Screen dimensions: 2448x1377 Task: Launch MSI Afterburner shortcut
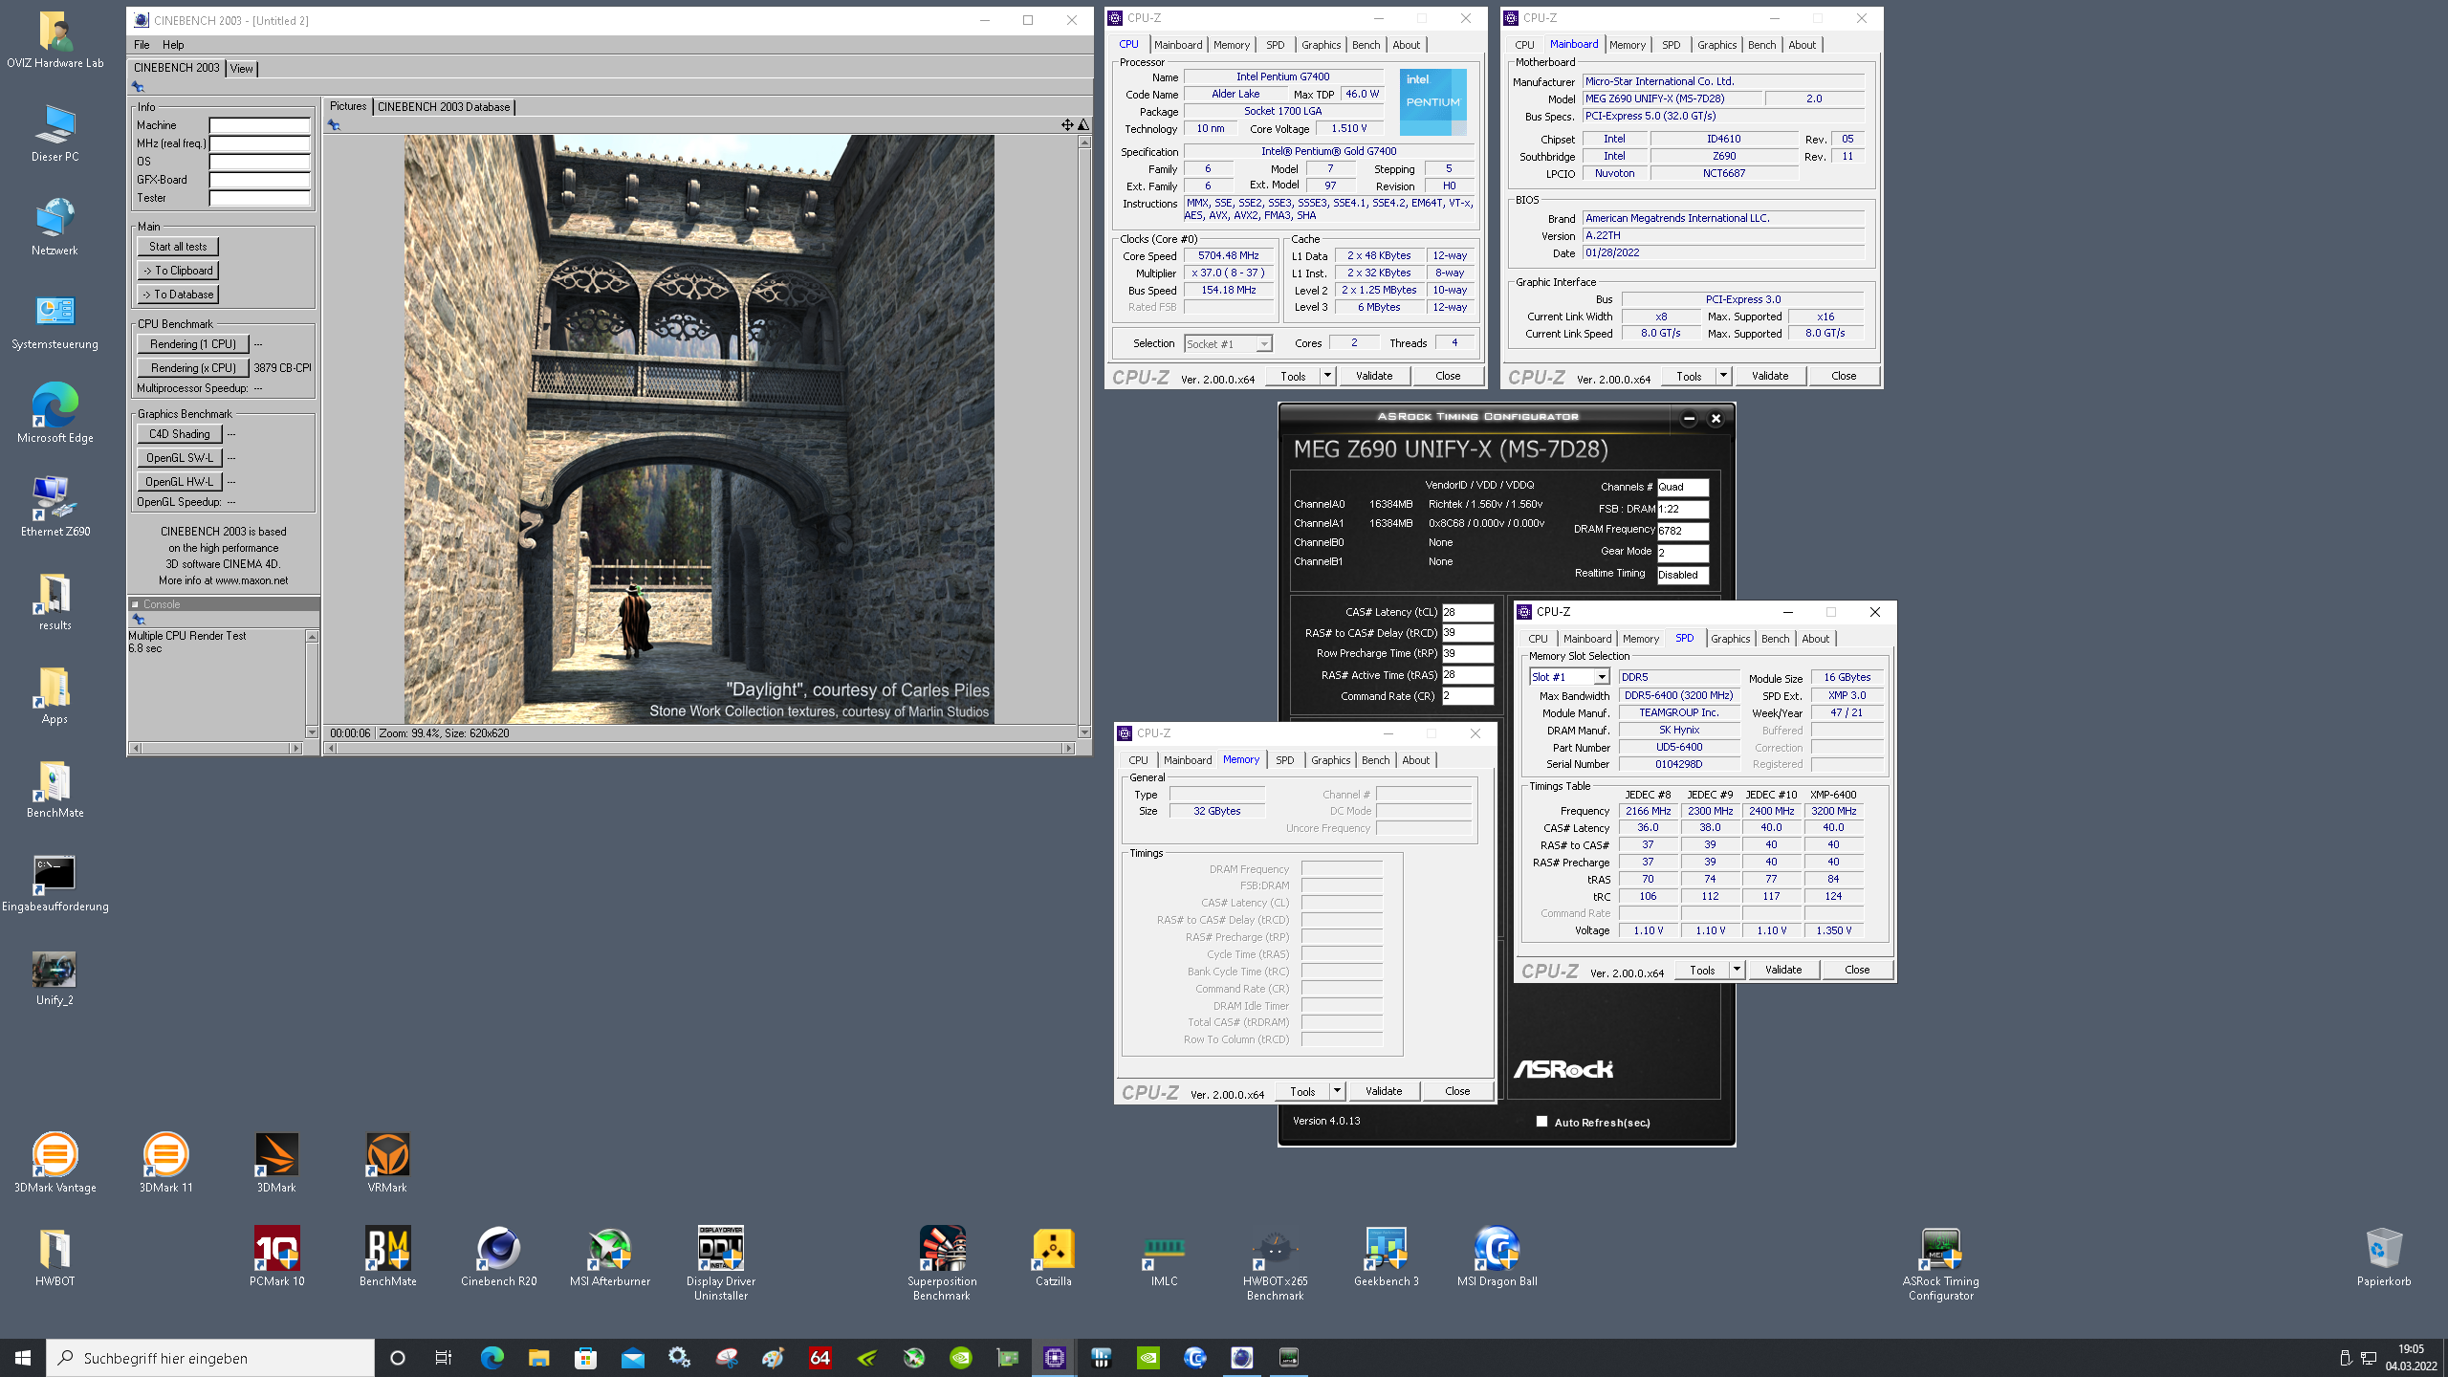pos(609,1257)
